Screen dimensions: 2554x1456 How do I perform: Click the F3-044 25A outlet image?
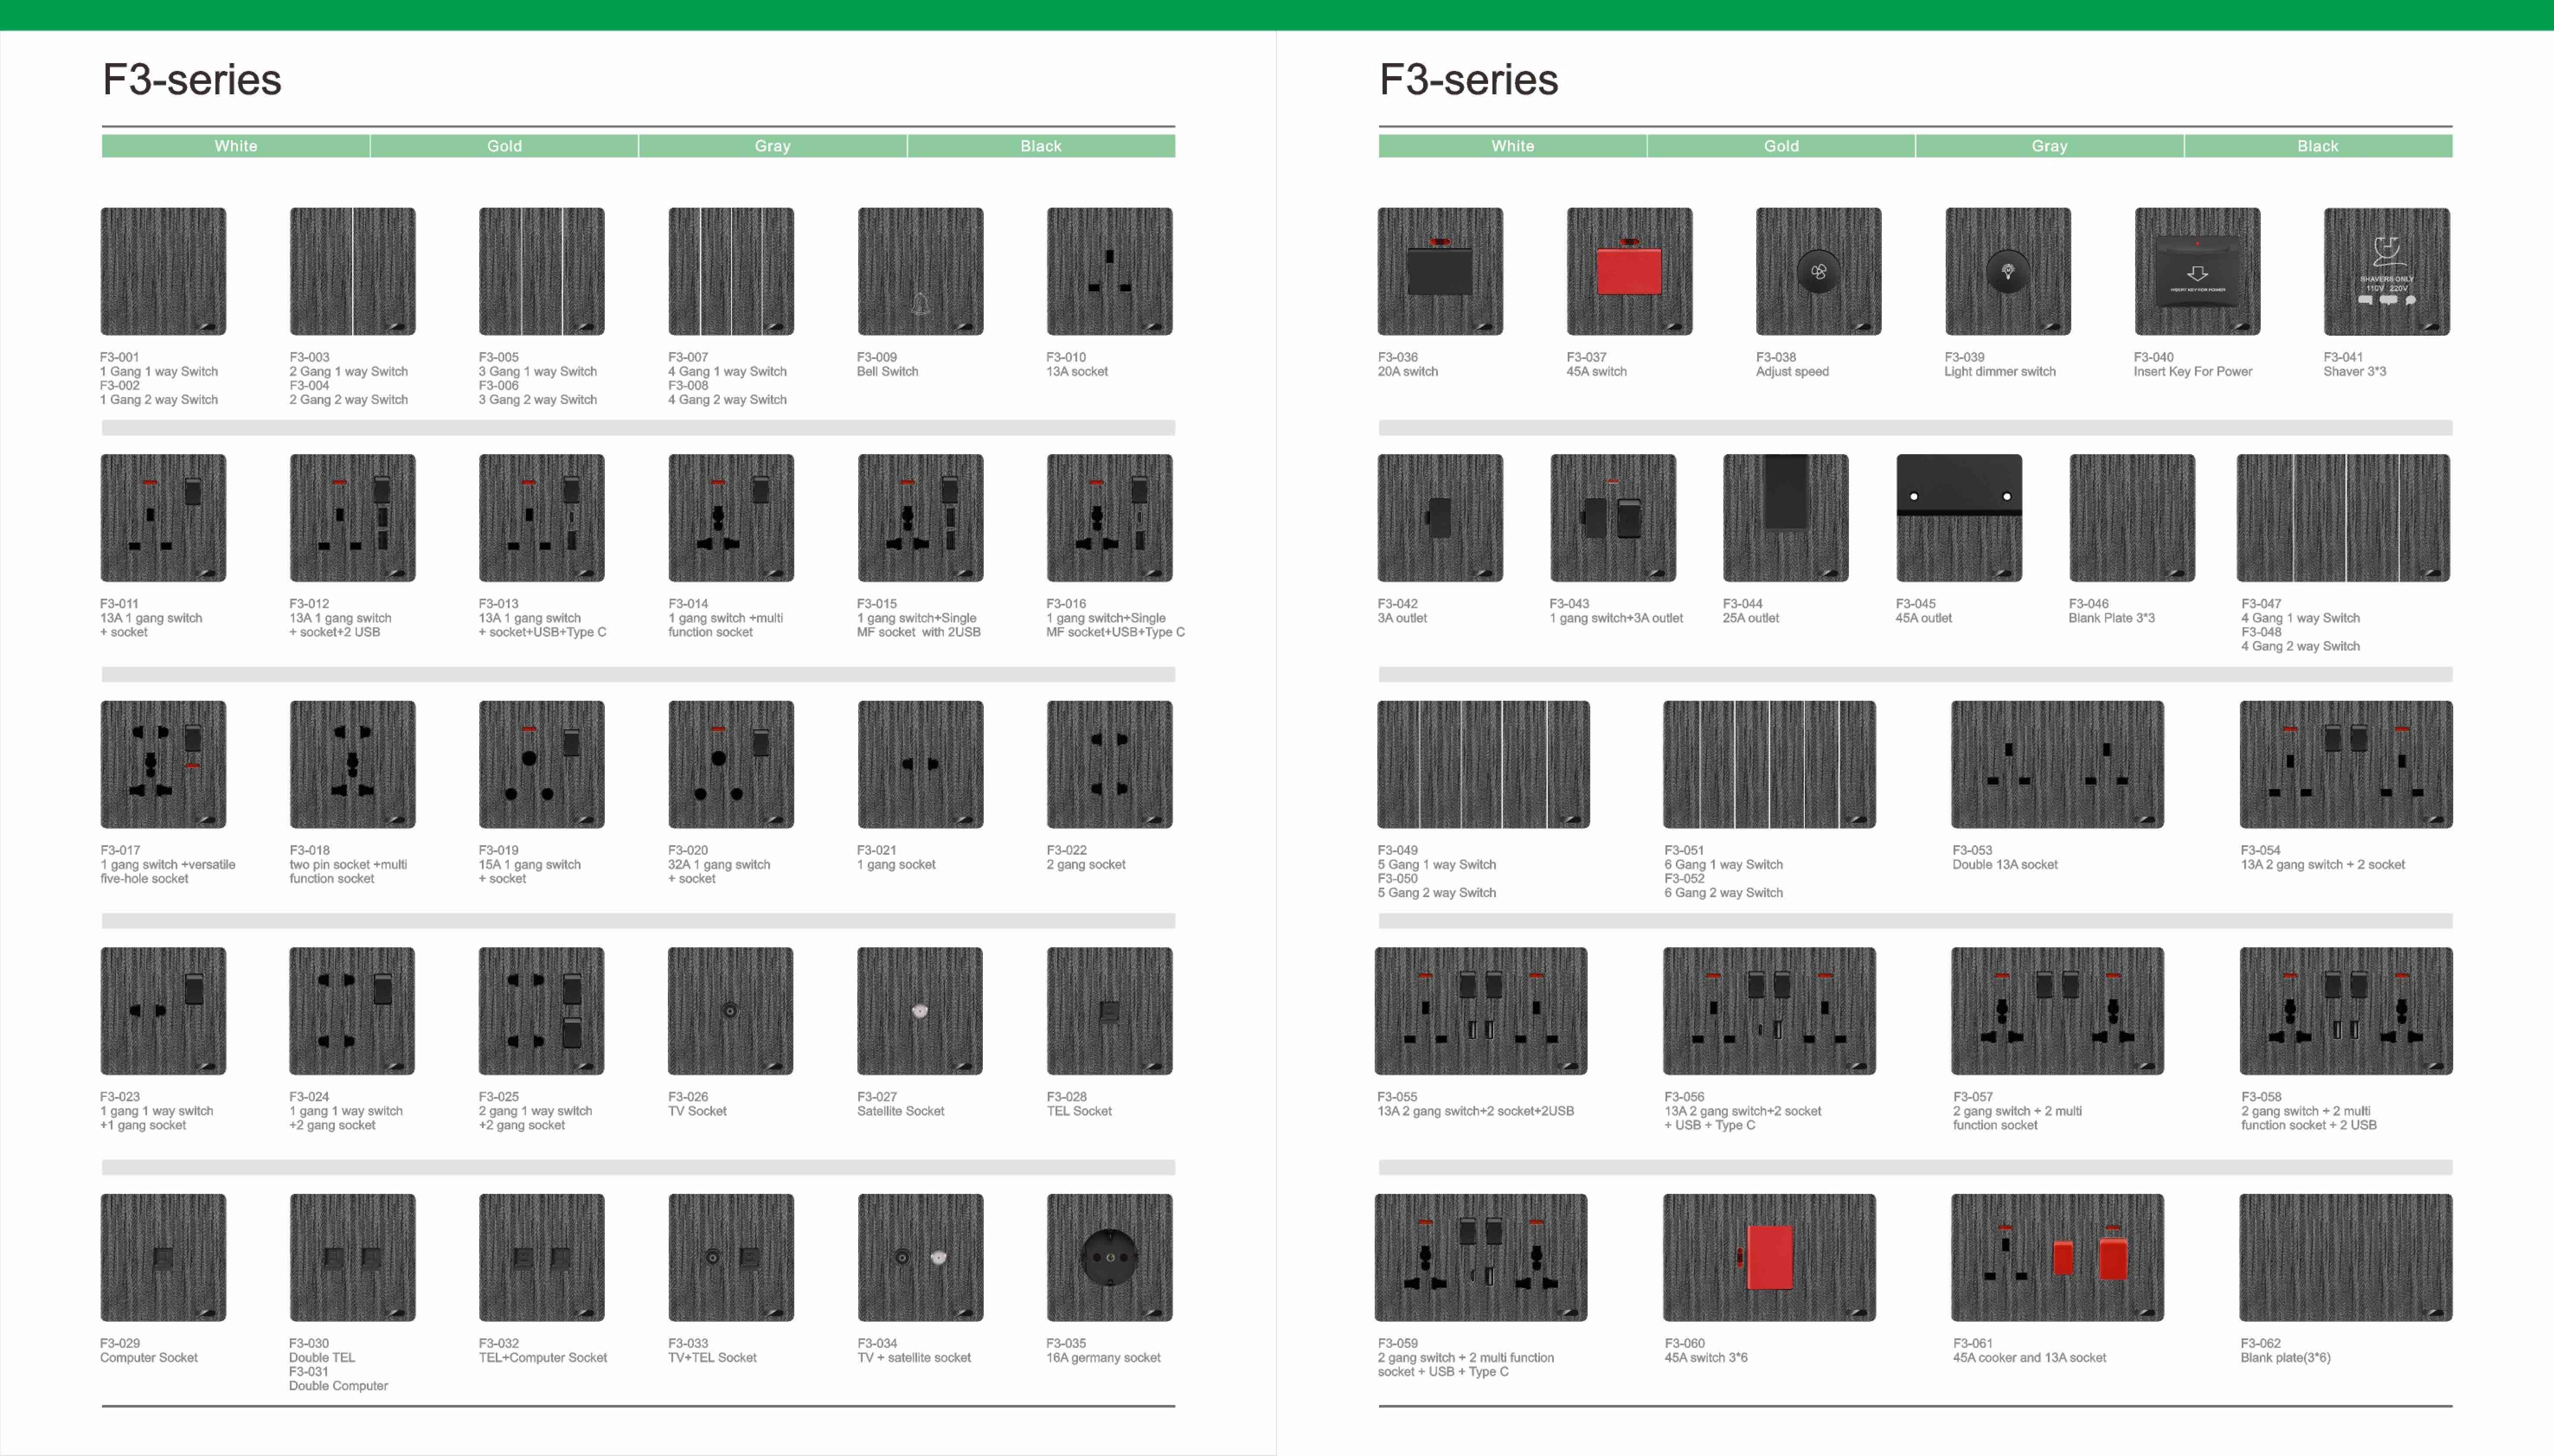tap(1786, 518)
